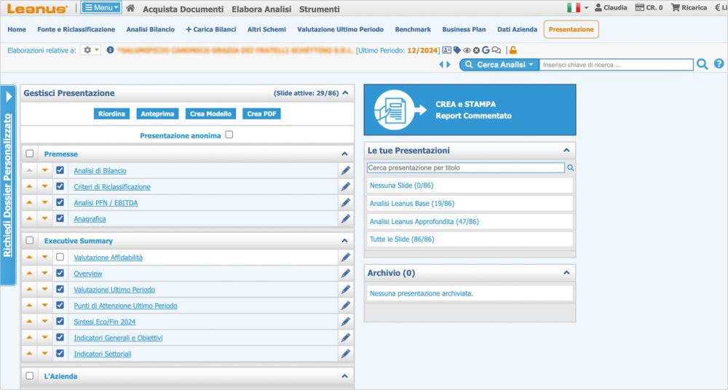728x390 pixels.
Task: Collapse the Gestisci Presentazione panel
Action: [x=345, y=93]
